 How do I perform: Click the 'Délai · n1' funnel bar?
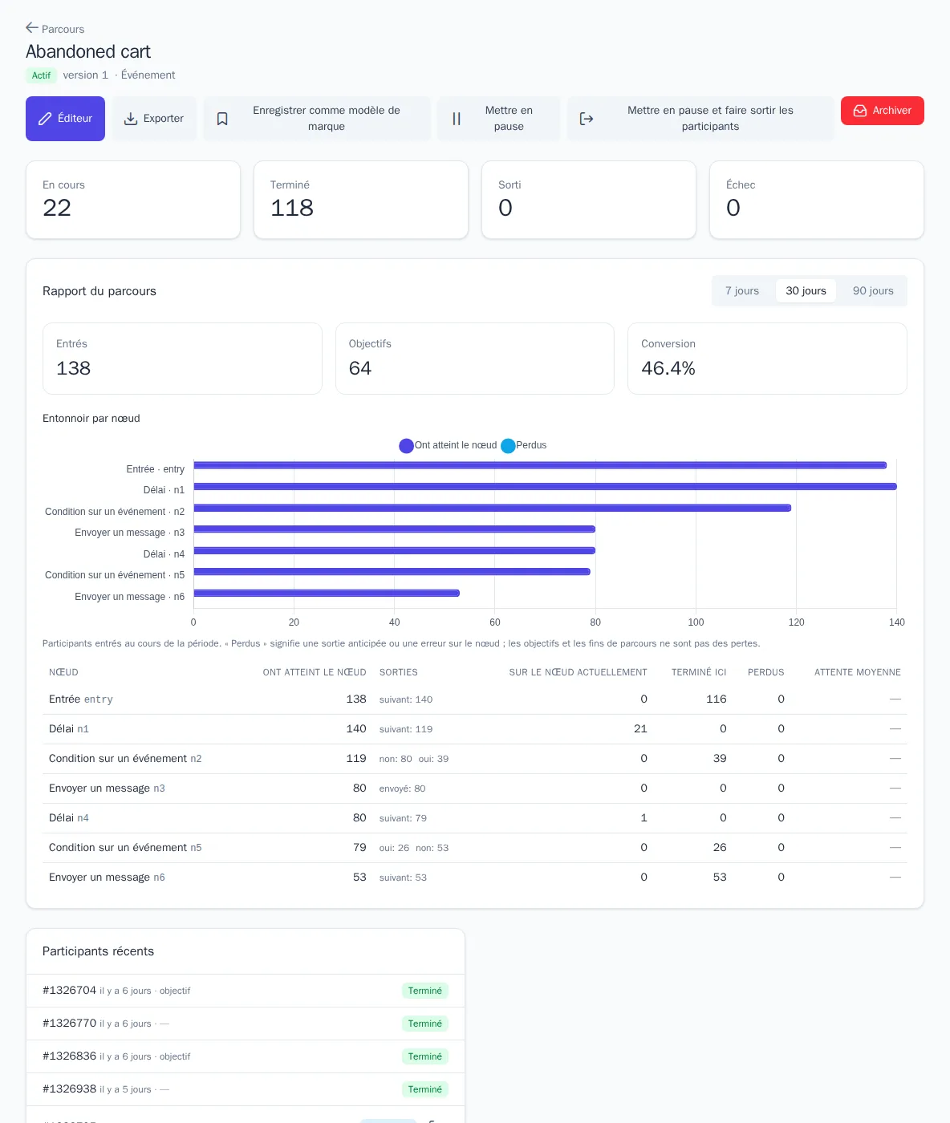coord(545,487)
